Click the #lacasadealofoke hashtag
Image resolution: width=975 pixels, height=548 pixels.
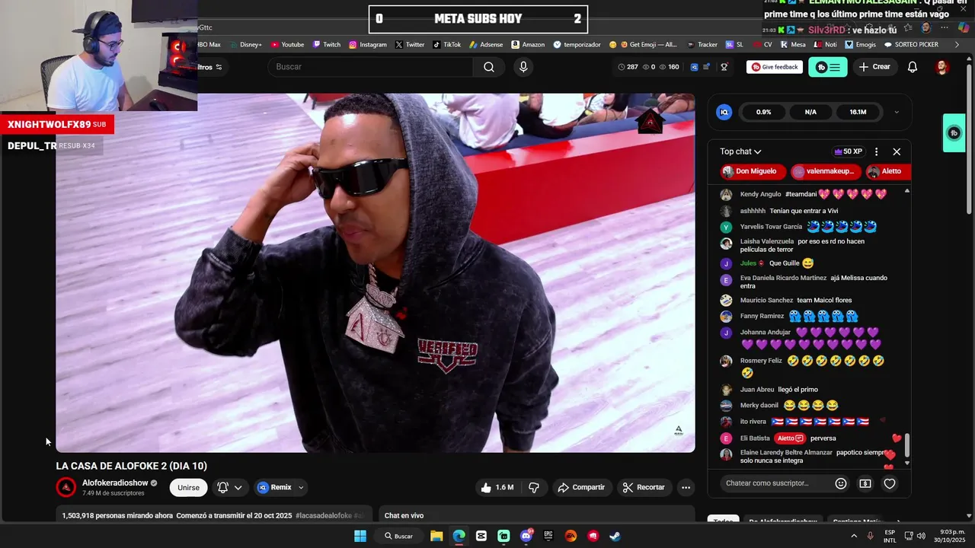click(x=325, y=515)
